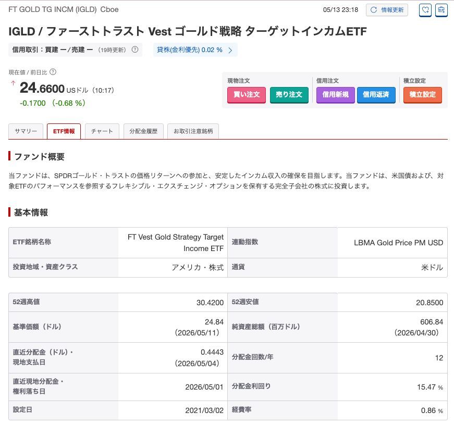Open the お取引注意銘柄 tab
Image resolution: width=454 pixels, height=425 pixels.
(x=193, y=131)
